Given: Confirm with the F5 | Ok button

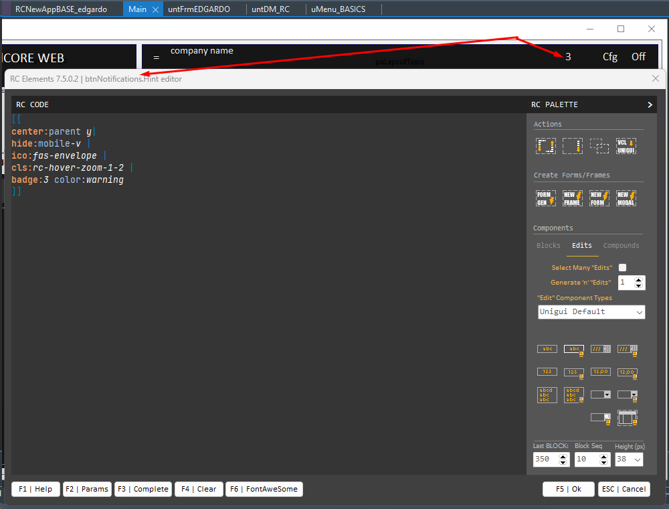Looking at the screenshot, I should pos(568,489).
